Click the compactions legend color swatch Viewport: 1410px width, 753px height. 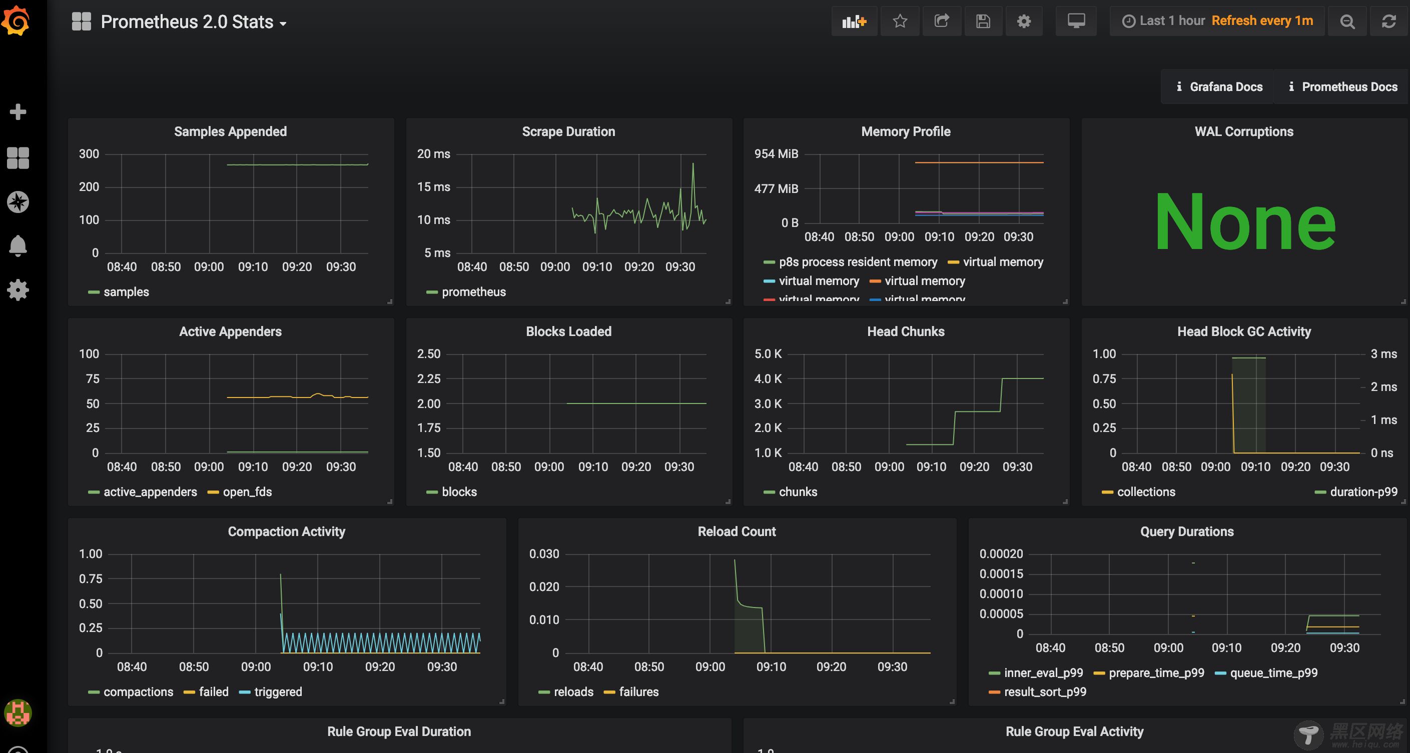(94, 693)
